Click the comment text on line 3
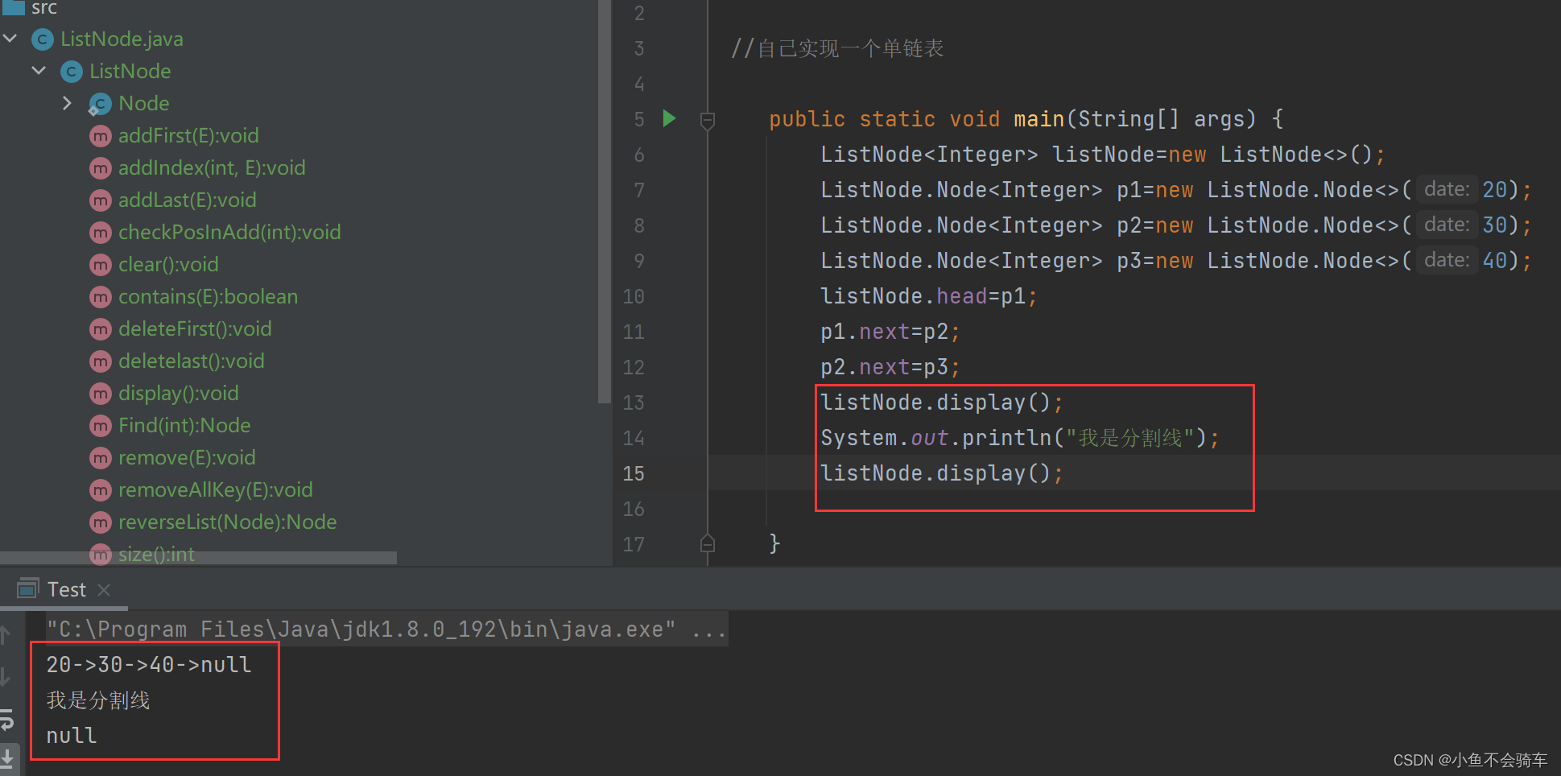 (x=837, y=49)
